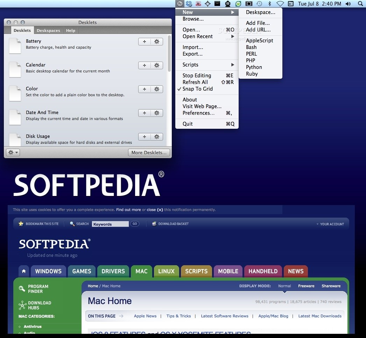The height and width of the screenshot is (338, 366).
Task: Select Shareware display mode
Action: coord(331,286)
